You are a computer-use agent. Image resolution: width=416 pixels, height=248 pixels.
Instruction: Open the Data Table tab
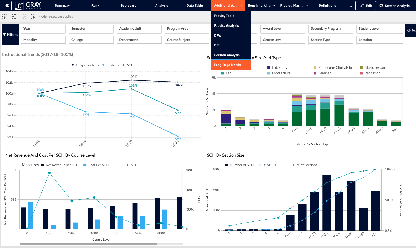pyautogui.click(x=195, y=6)
